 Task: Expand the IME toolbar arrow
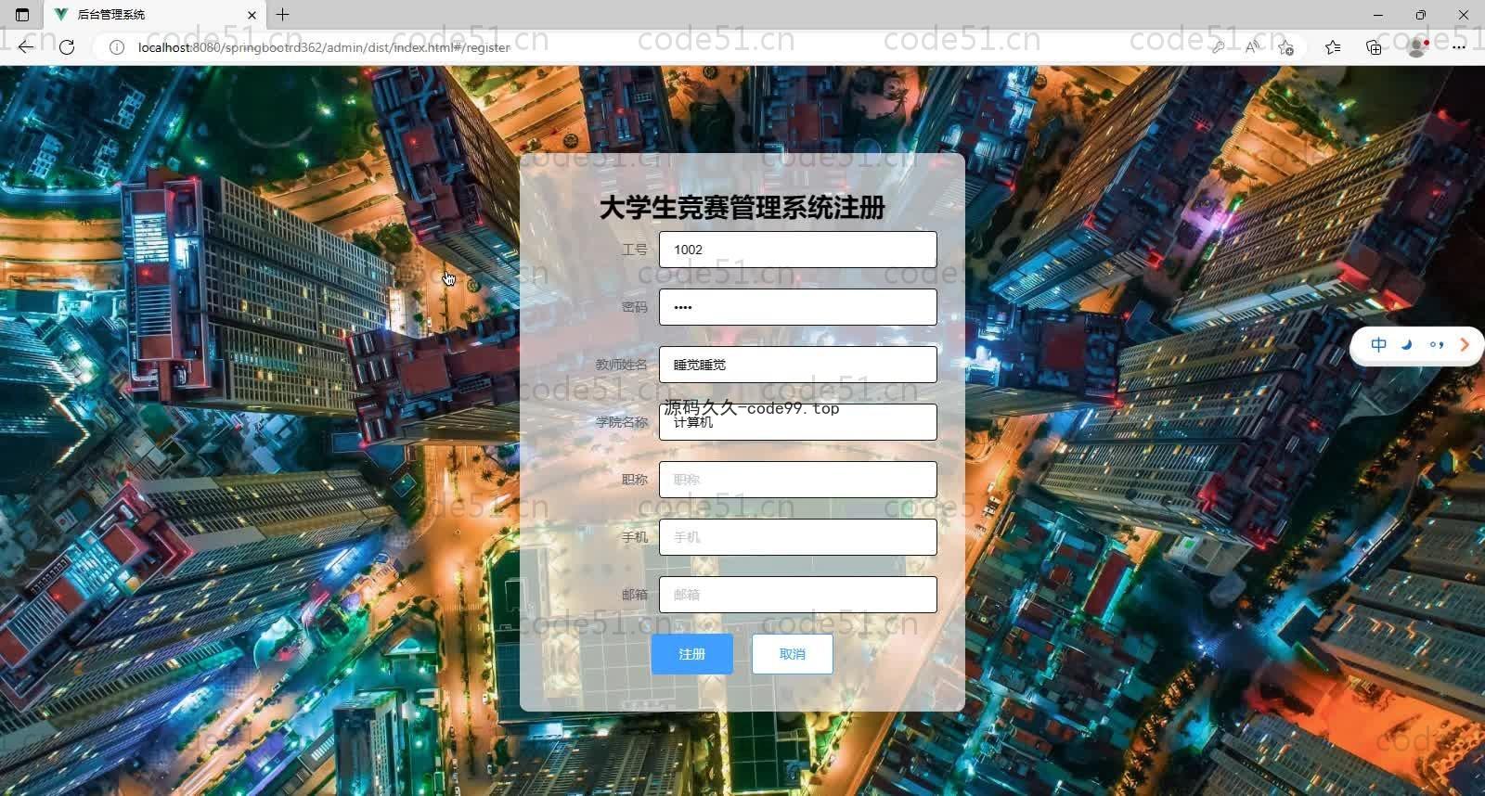point(1465,345)
